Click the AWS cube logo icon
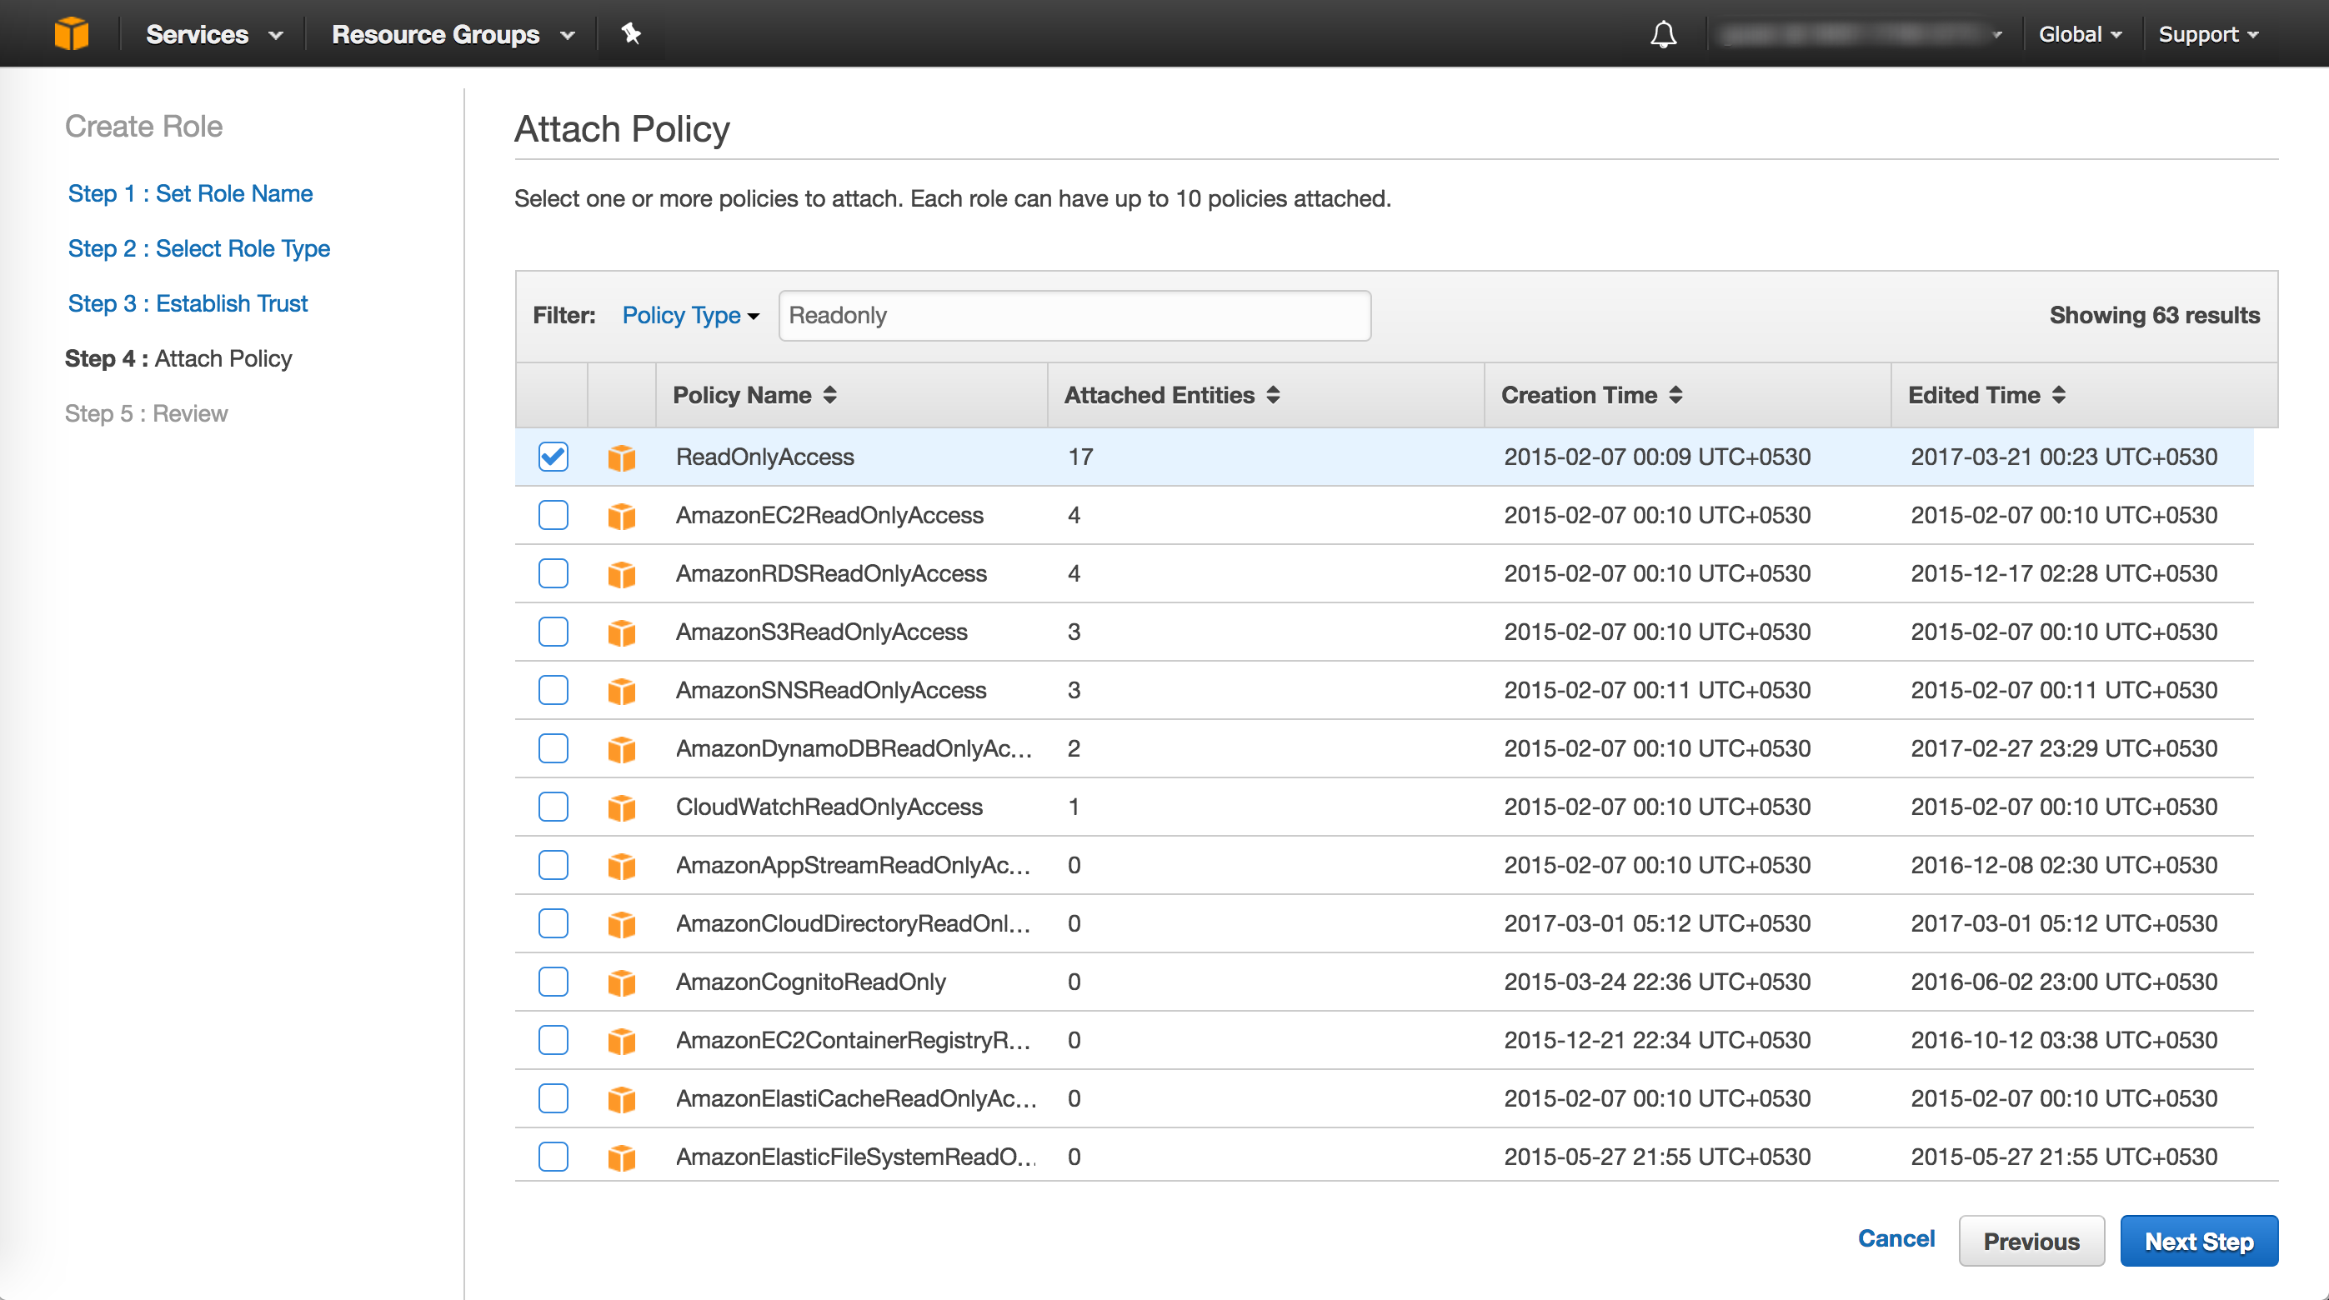2329x1300 pixels. pos(72,34)
